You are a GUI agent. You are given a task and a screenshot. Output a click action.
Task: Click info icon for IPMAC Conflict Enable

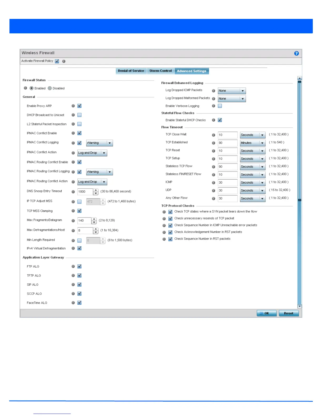click(x=73, y=133)
